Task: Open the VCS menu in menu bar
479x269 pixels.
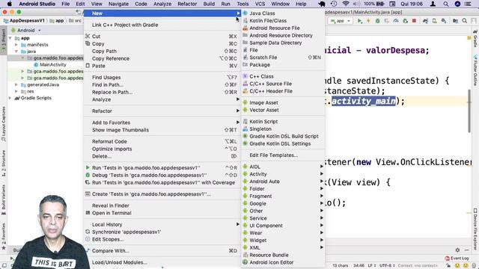Action: tap(260, 4)
